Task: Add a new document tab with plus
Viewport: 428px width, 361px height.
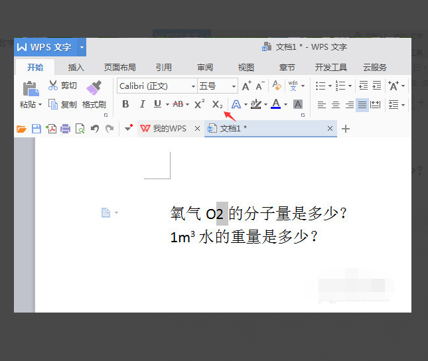Action: [346, 129]
